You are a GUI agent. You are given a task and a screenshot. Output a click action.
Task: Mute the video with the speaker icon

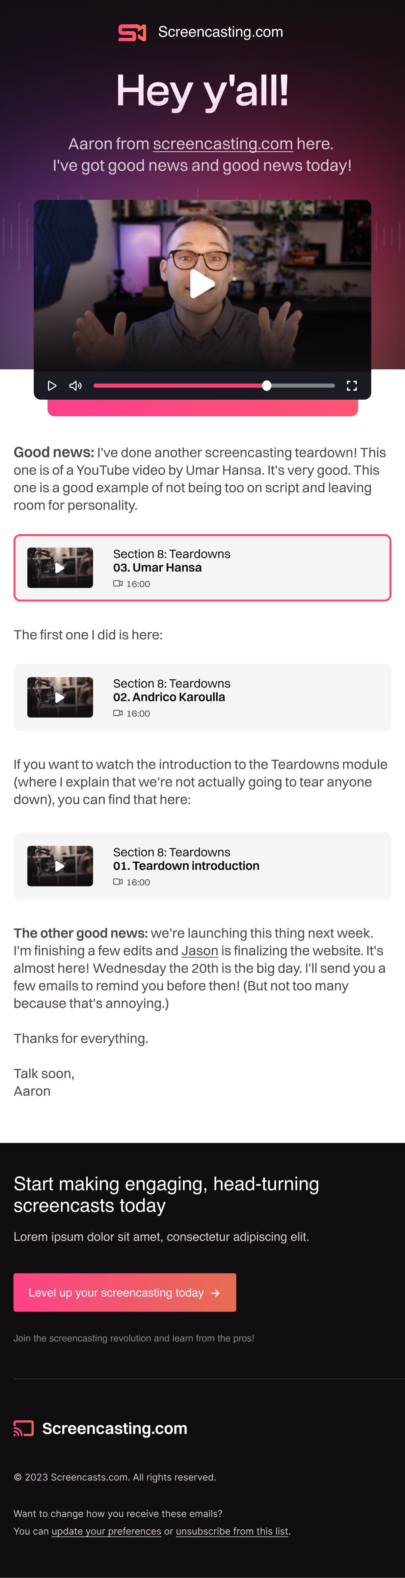(75, 385)
